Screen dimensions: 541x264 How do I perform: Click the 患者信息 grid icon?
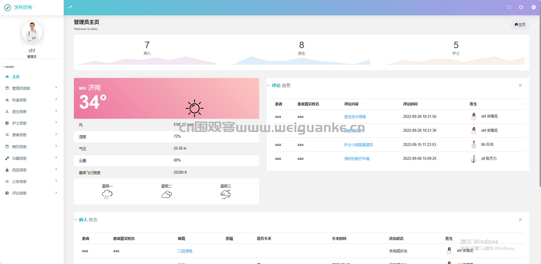pyautogui.click(x=7, y=135)
